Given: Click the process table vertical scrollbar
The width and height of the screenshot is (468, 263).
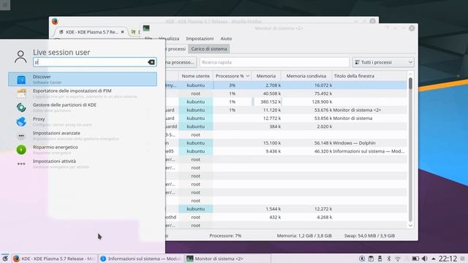Looking at the screenshot, I should [410, 149].
